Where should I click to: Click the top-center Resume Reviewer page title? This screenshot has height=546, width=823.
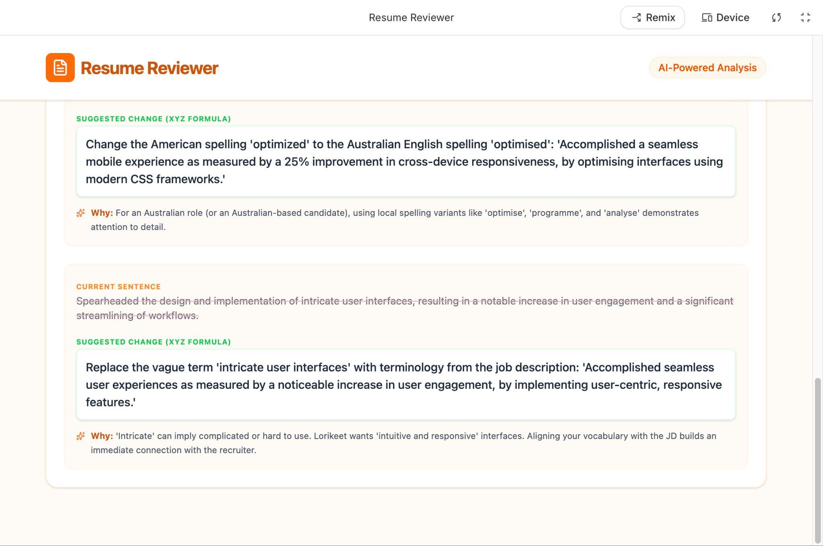[411, 18]
